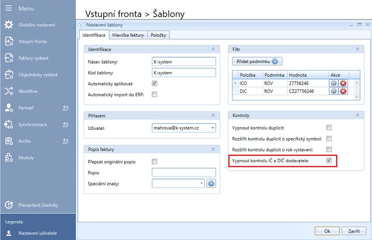Open Globální nastavení gear icon
This screenshot has width=372, height=240.
pos(8,25)
